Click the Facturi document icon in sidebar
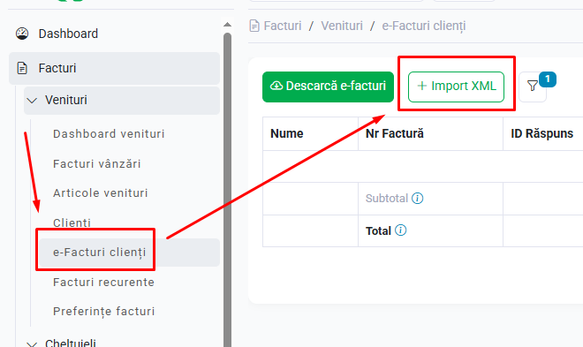 point(22,68)
